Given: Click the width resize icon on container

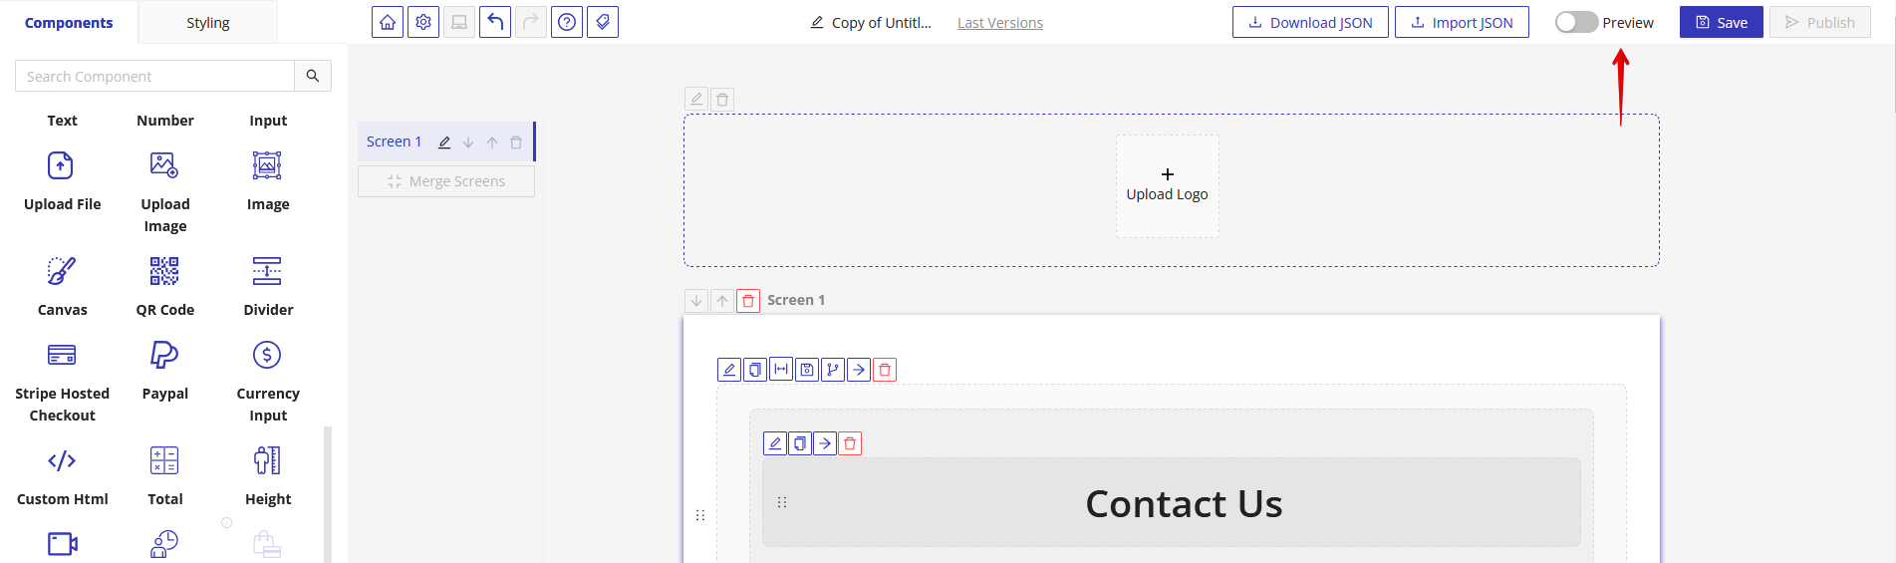Looking at the screenshot, I should (x=781, y=370).
